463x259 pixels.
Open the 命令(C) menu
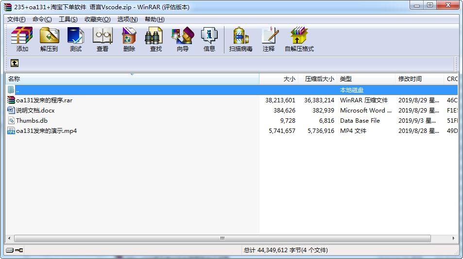[x=42, y=19]
